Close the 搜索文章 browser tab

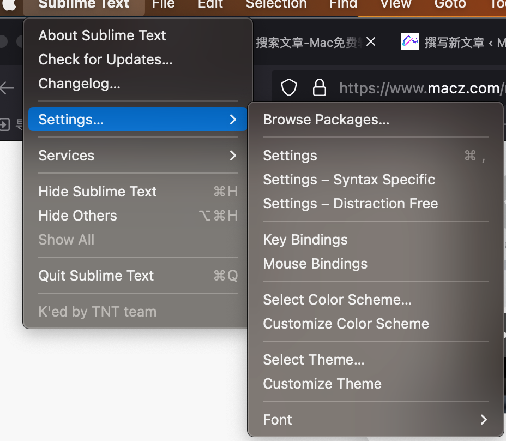(370, 41)
